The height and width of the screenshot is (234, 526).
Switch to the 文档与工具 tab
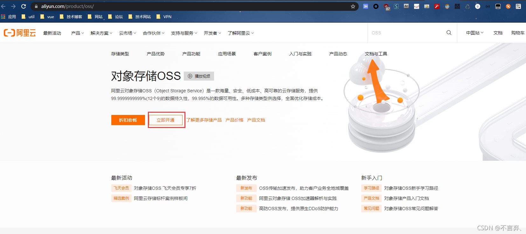coord(376,54)
